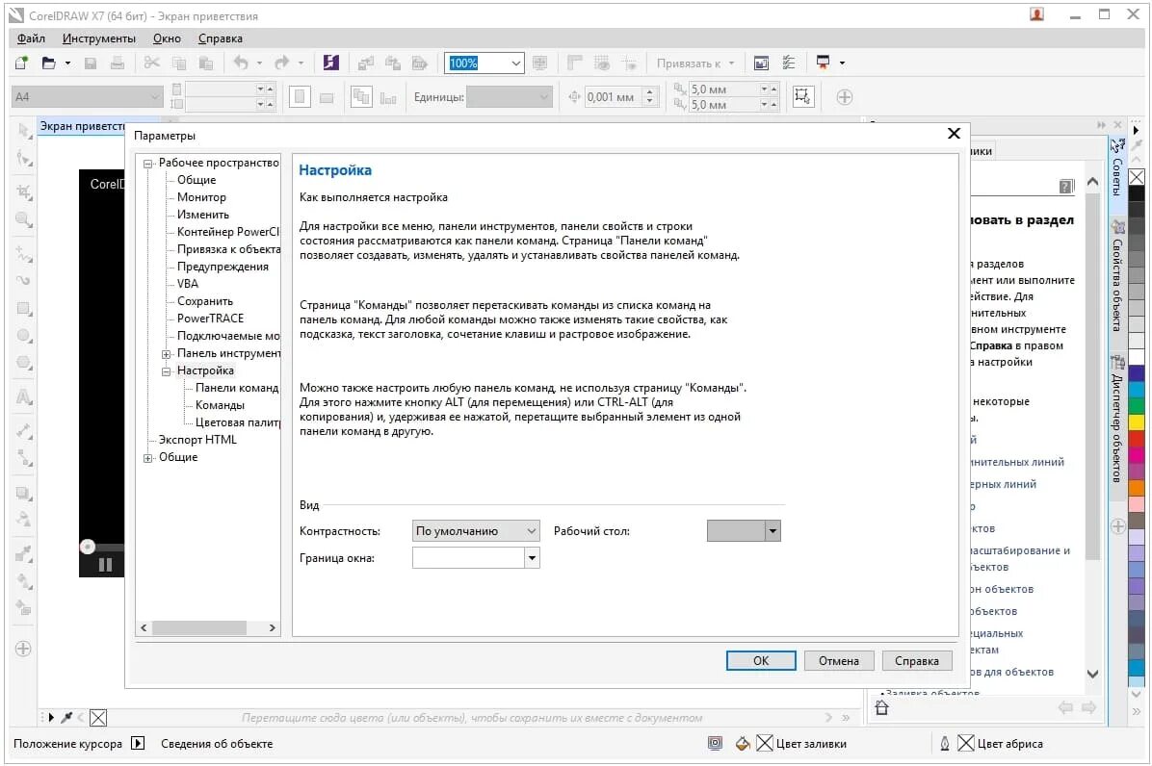The image size is (1152, 766).
Task: Select Предупреждения in options tree
Action: click(x=223, y=267)
